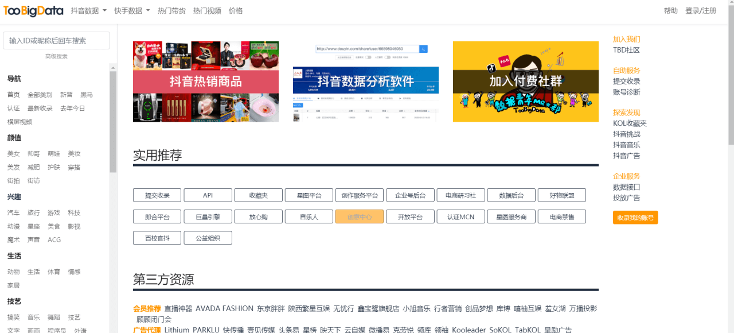Choose 搞笑 under 技艺
This screenshot has height=333, width=734.
click(x=13, y=317)
